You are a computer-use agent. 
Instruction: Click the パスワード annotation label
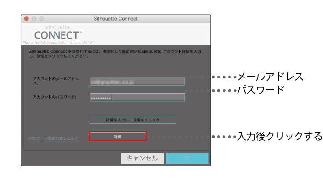point(261,90)
